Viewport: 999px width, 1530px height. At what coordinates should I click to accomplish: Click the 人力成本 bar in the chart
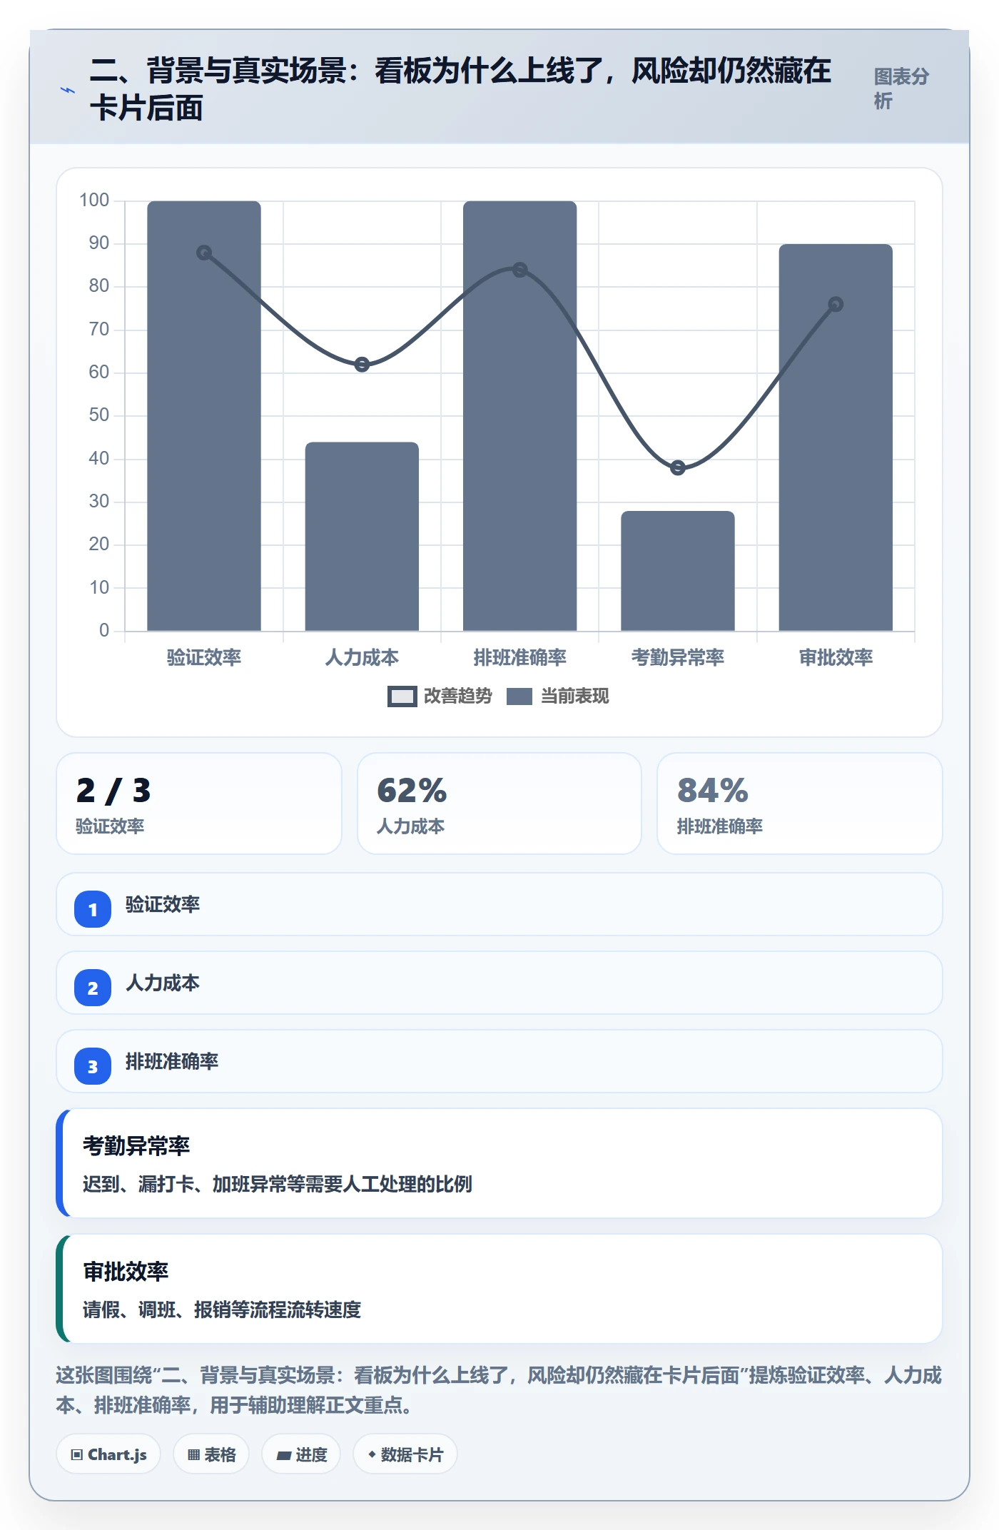(362, 537)
